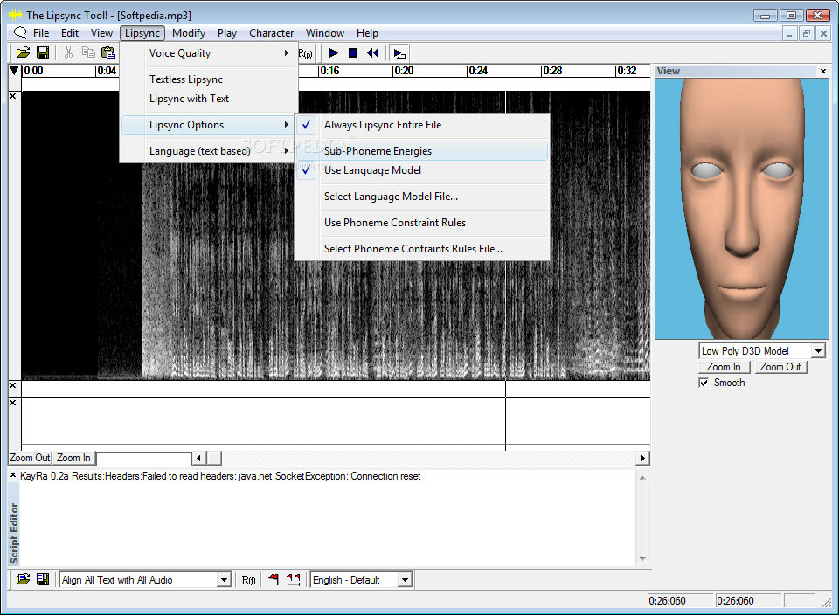Click the timeline scrollbar left arrow

[x=198, y=458]
